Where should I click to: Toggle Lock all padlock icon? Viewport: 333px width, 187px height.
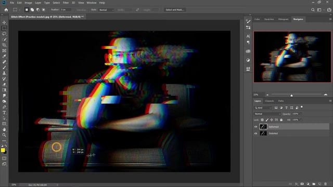(281, 120)
